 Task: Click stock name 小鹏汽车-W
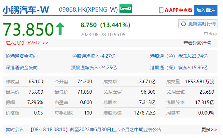[x=26, y=10]
